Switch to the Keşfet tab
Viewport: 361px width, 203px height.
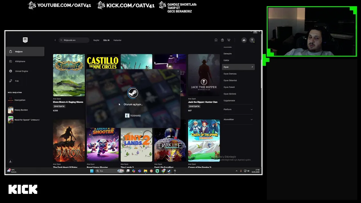[96, 40]
